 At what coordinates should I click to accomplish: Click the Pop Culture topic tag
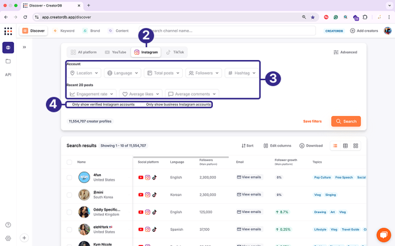click(322, 177)
